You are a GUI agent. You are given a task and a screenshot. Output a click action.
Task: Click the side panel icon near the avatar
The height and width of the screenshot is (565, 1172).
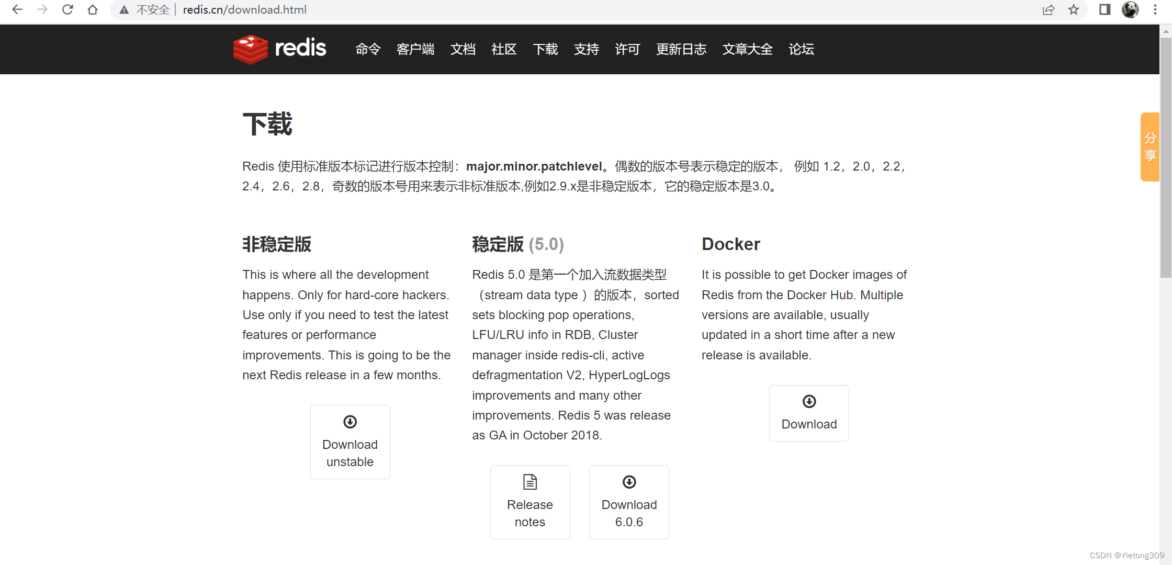coord(1105,9)
